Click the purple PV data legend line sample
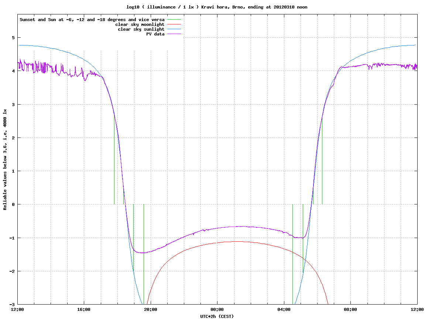Image resolution: width=425 pixels, height=319 pixels. point(174,34)
